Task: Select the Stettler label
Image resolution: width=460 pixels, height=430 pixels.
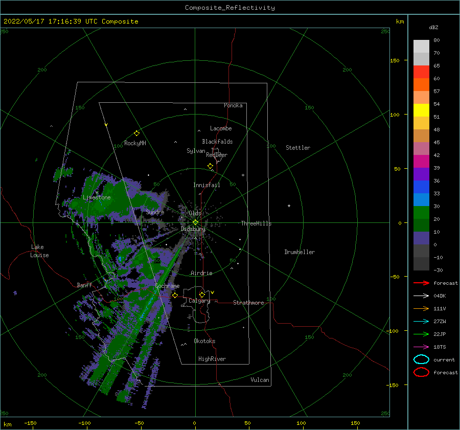Action: (x=298, y=148)
